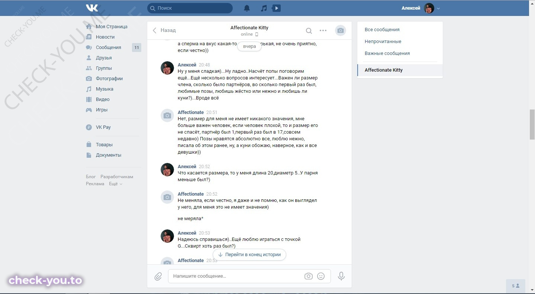The height and width of the screenshot is (294, 535).
Task: Select Affectionate Kitty conversation in right panel
Action: pos(400,70)
